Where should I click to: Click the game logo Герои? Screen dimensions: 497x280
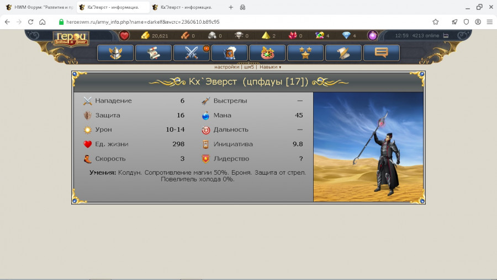tap(71, 39)
